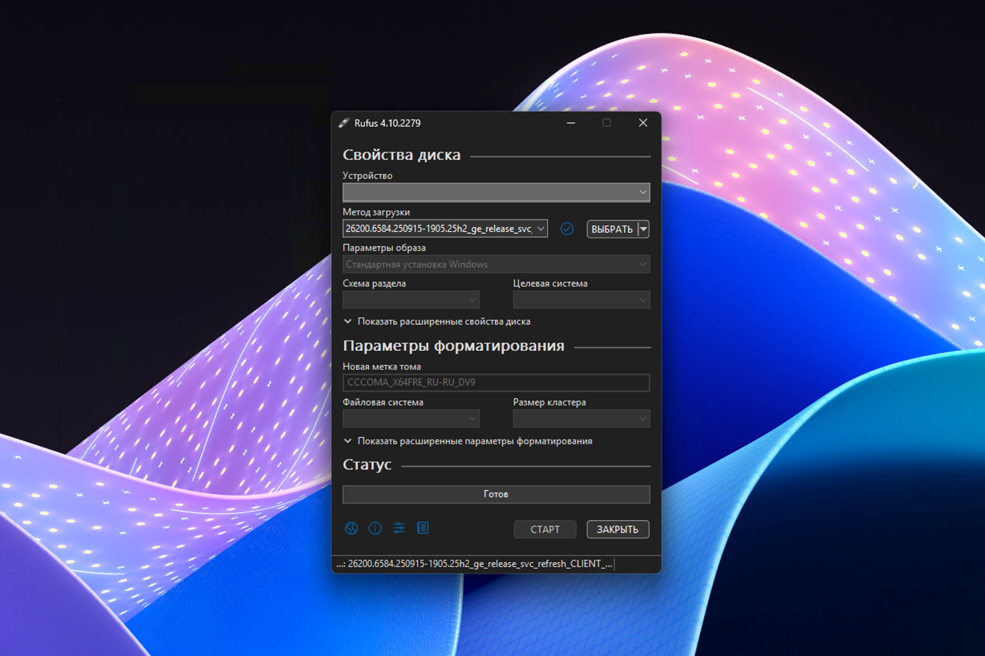
Task: Click the СТАРТ button
Action: pos(545,529)
